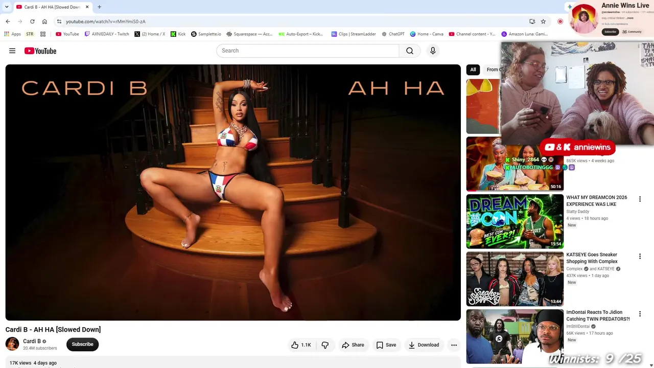Screen dimensions: 654x368
Task: Like the Cardi B video
Action: tap(301, 345)
